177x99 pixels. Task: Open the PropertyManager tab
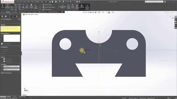point(6,16)
